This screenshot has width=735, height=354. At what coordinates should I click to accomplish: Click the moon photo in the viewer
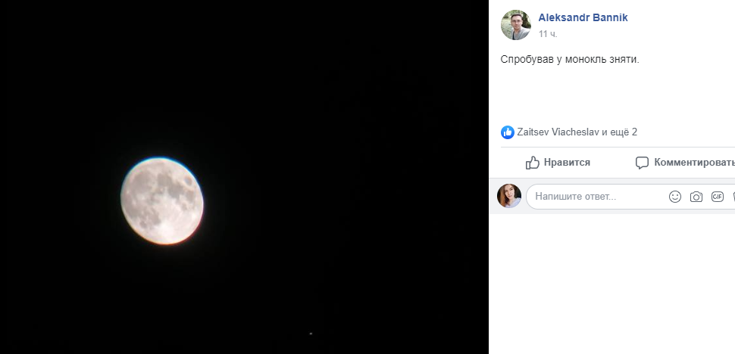161,199
